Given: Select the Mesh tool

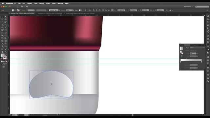Looking at the screenshot, I should click(2, 41).
